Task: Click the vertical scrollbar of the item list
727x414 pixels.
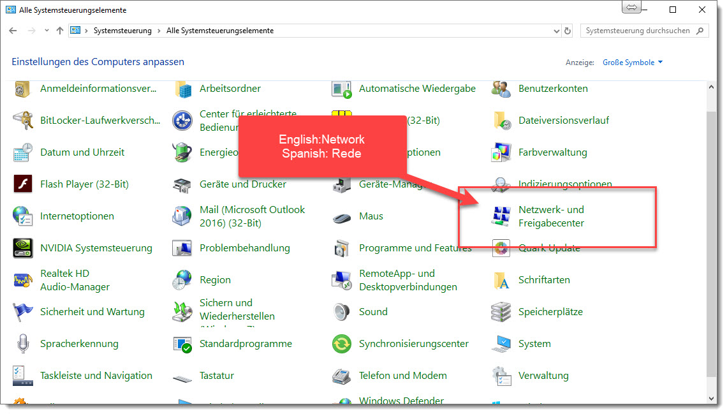Action: [x=712, y=242]
